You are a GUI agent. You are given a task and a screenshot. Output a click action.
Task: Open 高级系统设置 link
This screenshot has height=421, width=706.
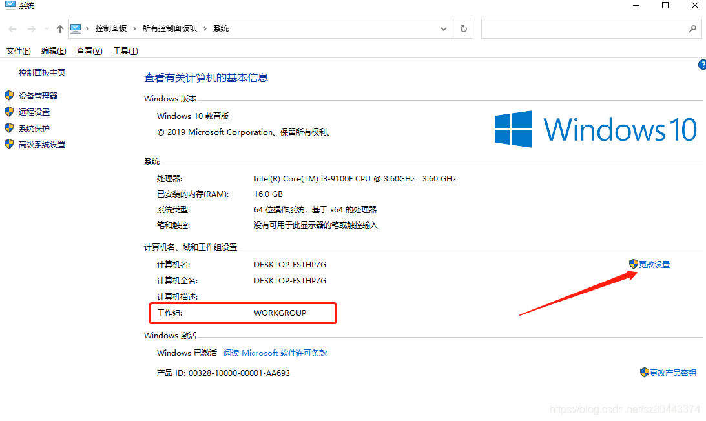(42, 144)
